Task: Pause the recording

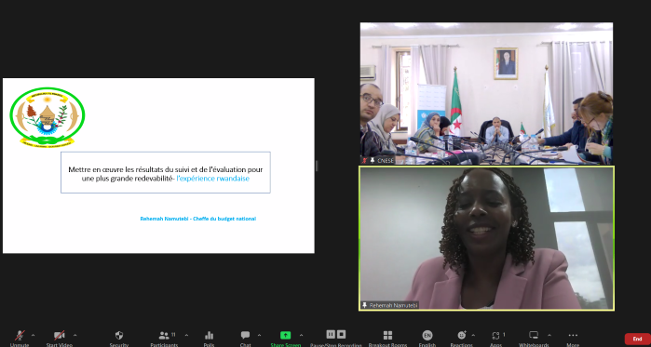Action: point(331,334)
